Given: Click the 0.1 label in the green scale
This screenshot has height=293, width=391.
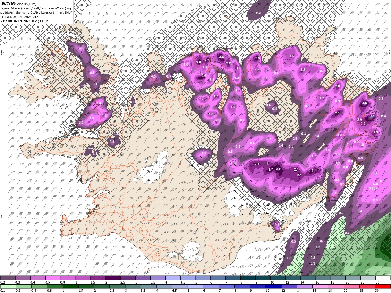Looking at the screenshot, I should coord(2,291).
